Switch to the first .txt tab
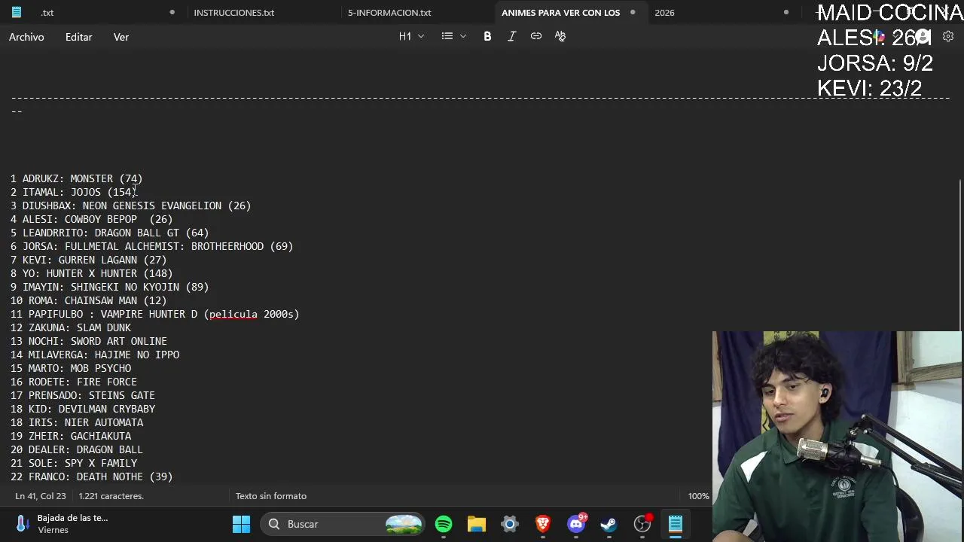Viewport: 964px width, 542px height. (x=47, y=13)
